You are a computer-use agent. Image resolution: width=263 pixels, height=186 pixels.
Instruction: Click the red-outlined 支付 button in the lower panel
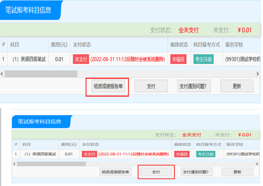tap(156, 172)
